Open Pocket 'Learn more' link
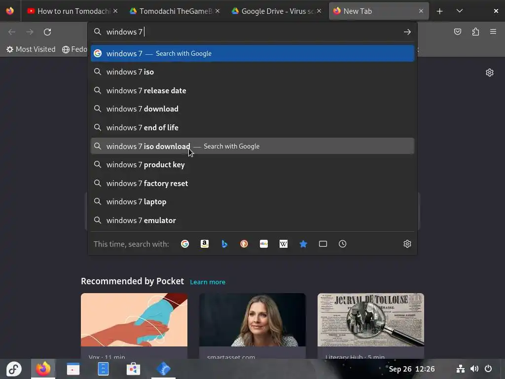The width and height of the screenshot is (505, 379). (x=208, y=282)
